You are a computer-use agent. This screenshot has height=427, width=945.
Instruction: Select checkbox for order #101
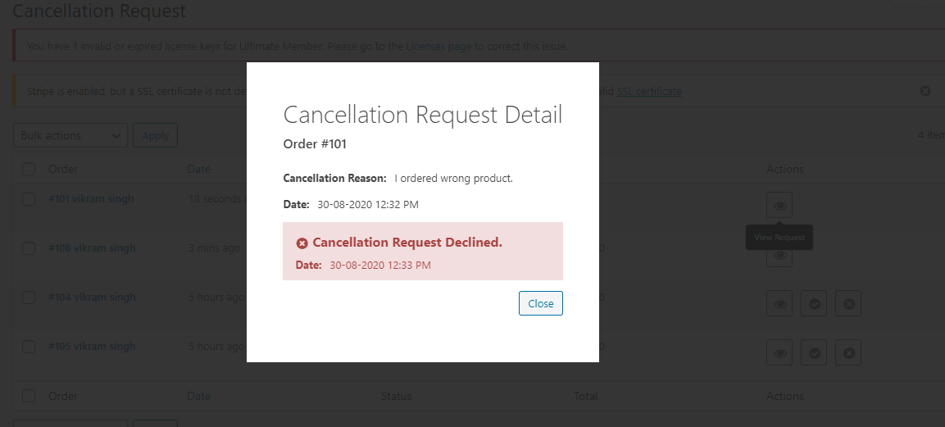29,198
